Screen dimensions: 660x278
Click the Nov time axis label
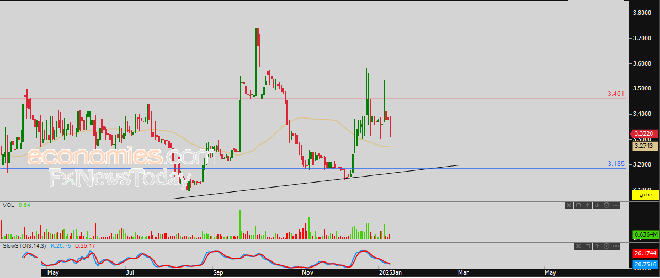pyautogui.click(x=308, y=273)
